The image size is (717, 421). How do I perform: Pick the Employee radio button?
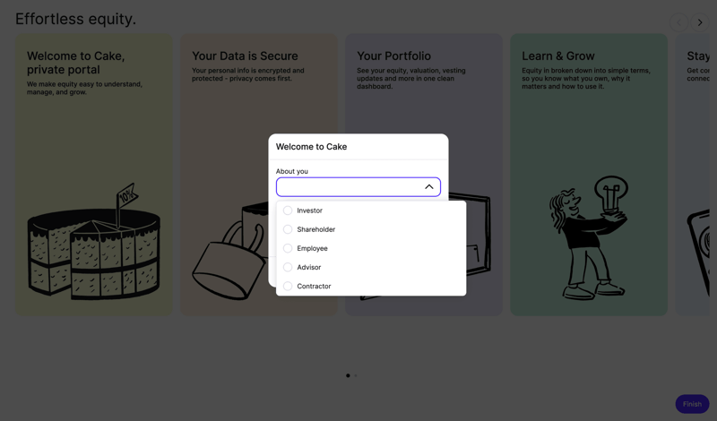[x=288, y=248]
